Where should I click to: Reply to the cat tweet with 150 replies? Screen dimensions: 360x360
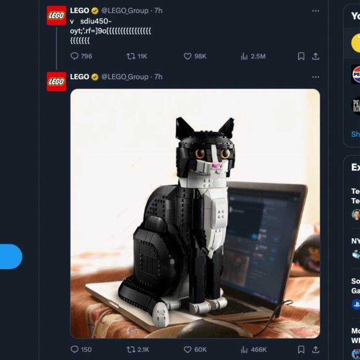[75, 350]
